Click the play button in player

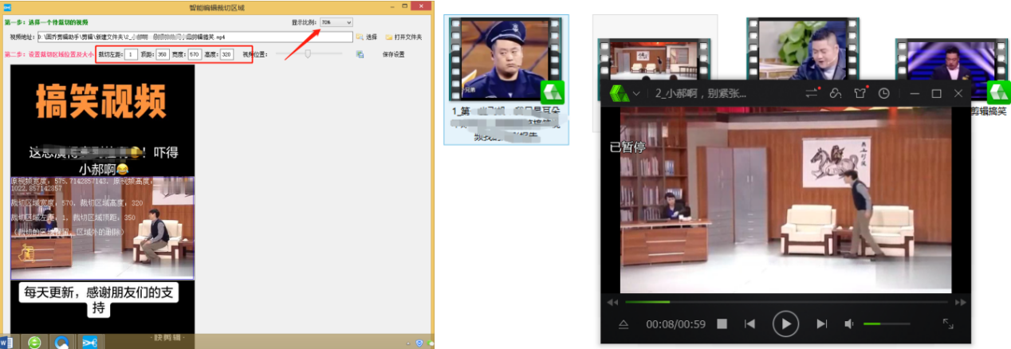pyautogui.click(x=785, y=324)
